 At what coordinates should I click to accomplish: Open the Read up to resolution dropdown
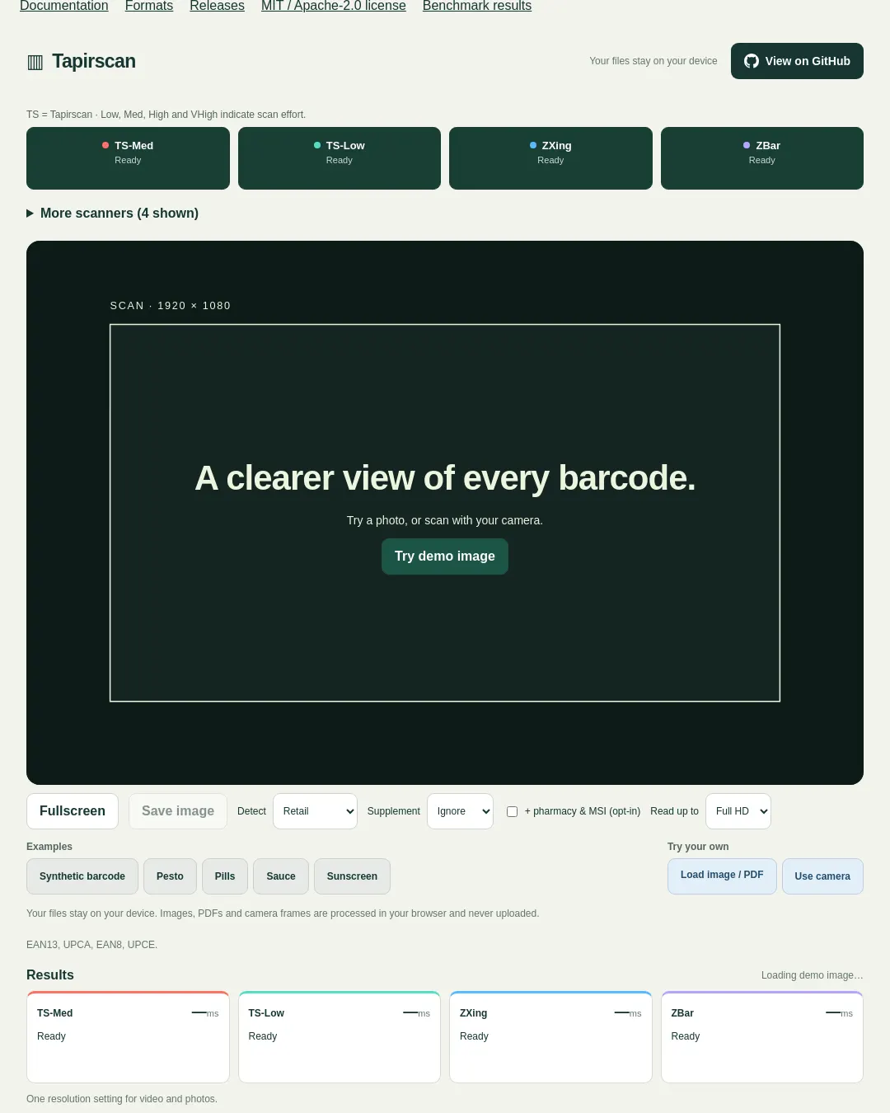[738, 811]
